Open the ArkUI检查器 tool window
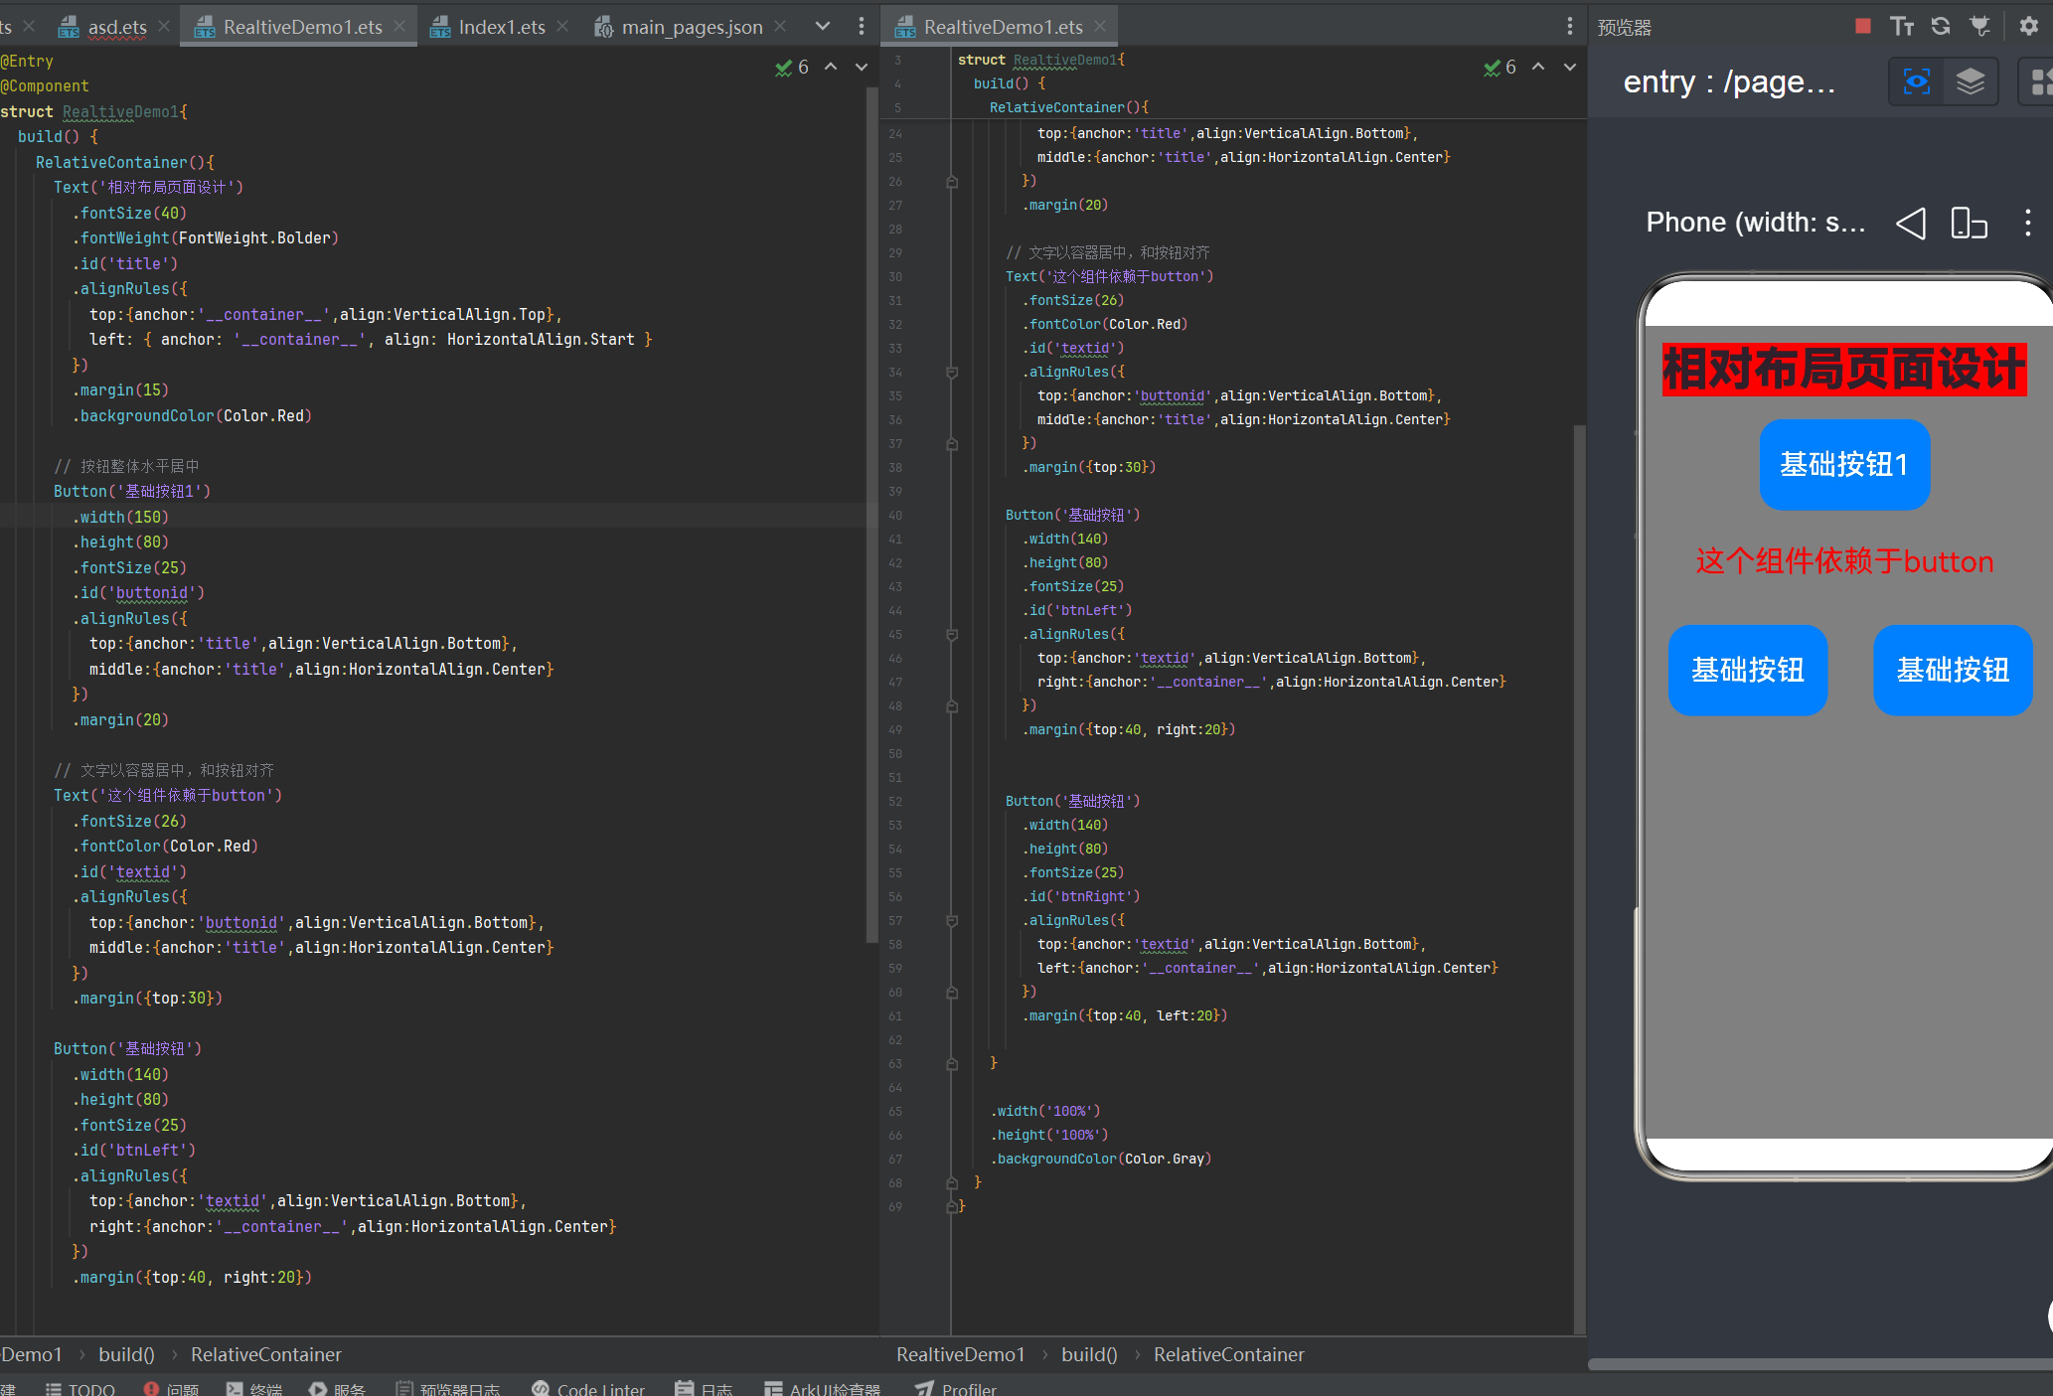The height and width of the screenshot is (1396, 2053). [x=822, y=1388]
